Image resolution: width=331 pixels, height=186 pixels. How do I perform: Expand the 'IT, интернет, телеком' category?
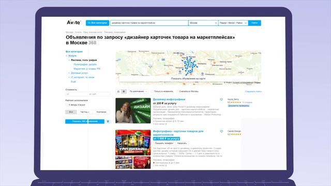coord(69,78)
